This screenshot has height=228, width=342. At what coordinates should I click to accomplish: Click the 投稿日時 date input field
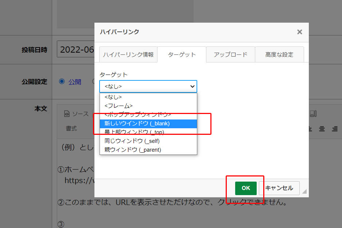pyautogui.click(x=76, y=50)
